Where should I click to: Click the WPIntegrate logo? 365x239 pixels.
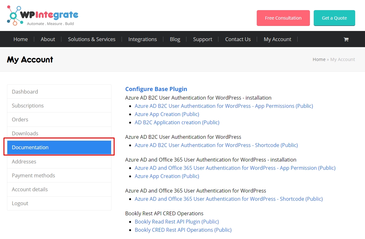tap(43, 15)
